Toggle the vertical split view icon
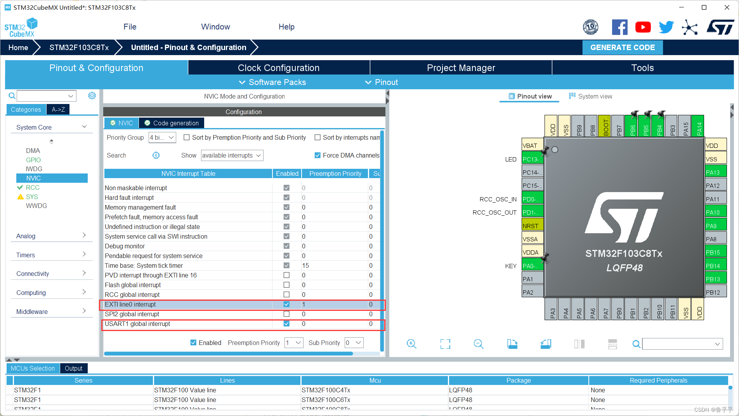The width and height of the screenshot is (739, 416). pos(579,344)
